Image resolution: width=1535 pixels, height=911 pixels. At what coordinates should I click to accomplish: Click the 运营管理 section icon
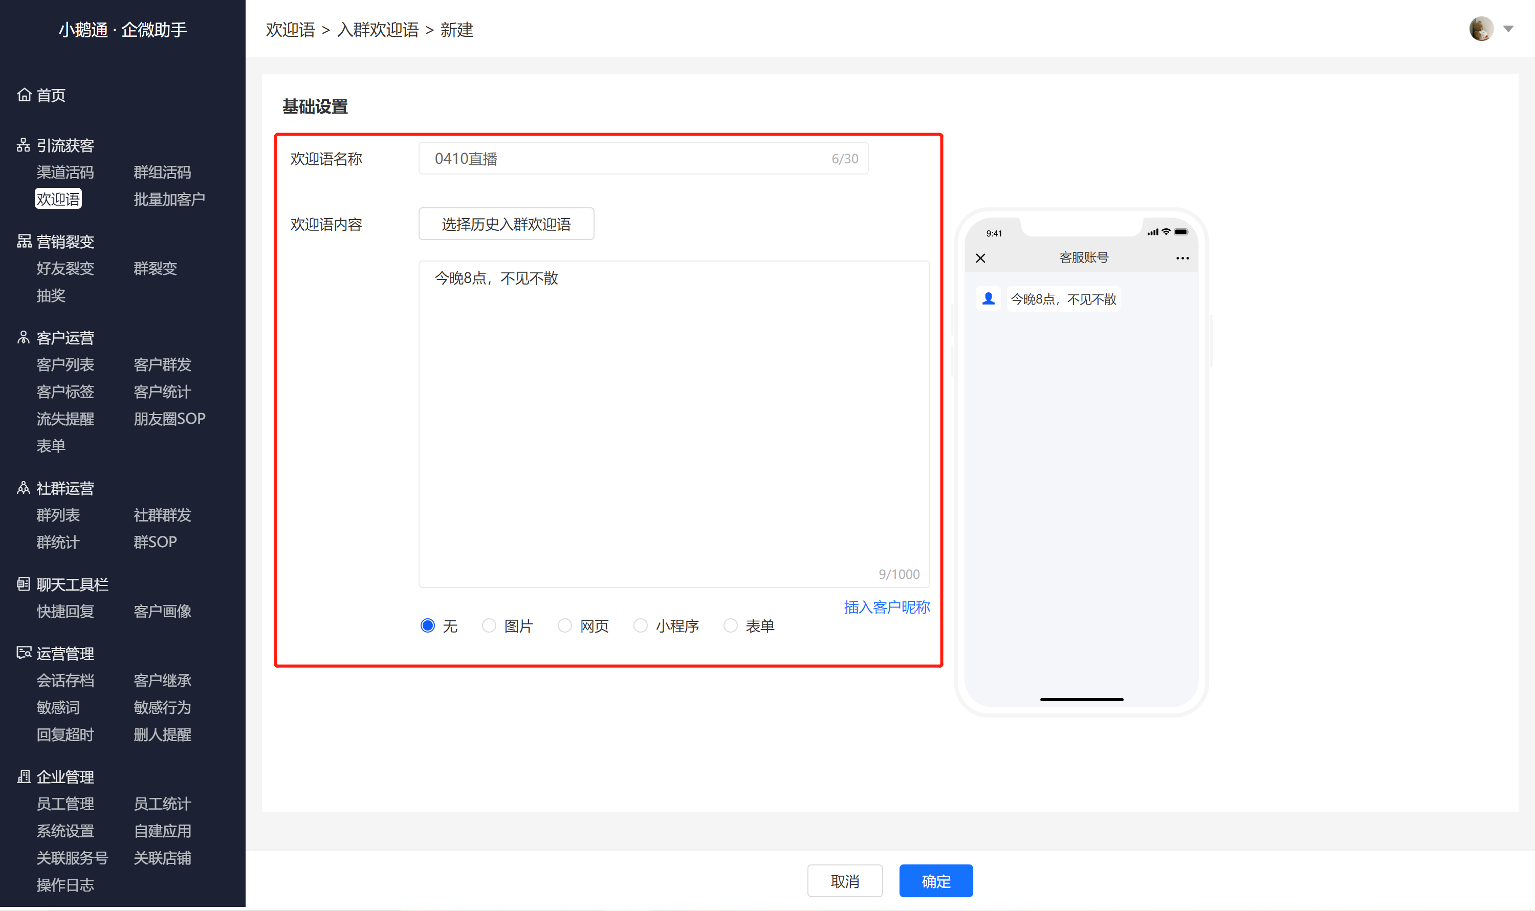point(24,653)
